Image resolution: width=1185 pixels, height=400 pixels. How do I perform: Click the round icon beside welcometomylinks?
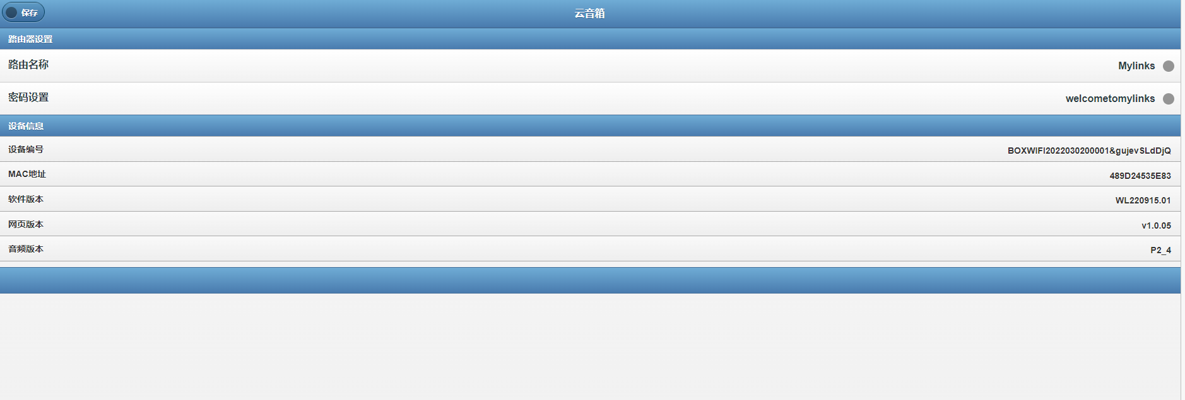[x=1168, y=99]
